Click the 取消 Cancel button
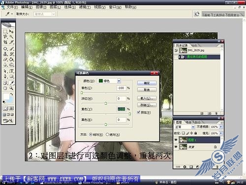Screen dimensions: 246x185 [147, 90]
